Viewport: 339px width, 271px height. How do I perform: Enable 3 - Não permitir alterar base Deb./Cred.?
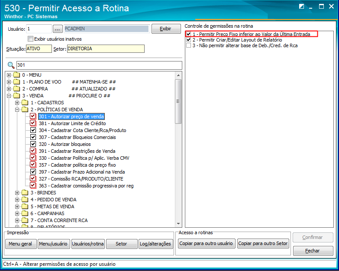tap(188, 45)
